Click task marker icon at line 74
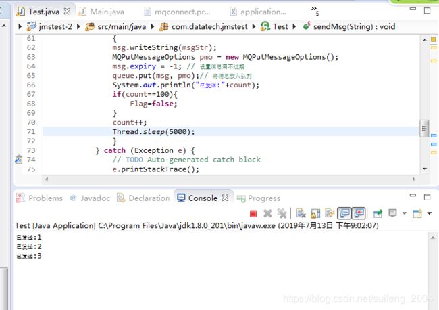This screenshot has height=310, width=439. [x=18, y=160]
